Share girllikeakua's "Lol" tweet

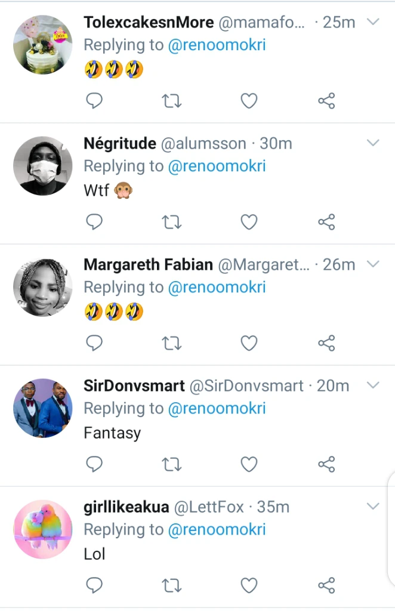(x=326, y=585)
